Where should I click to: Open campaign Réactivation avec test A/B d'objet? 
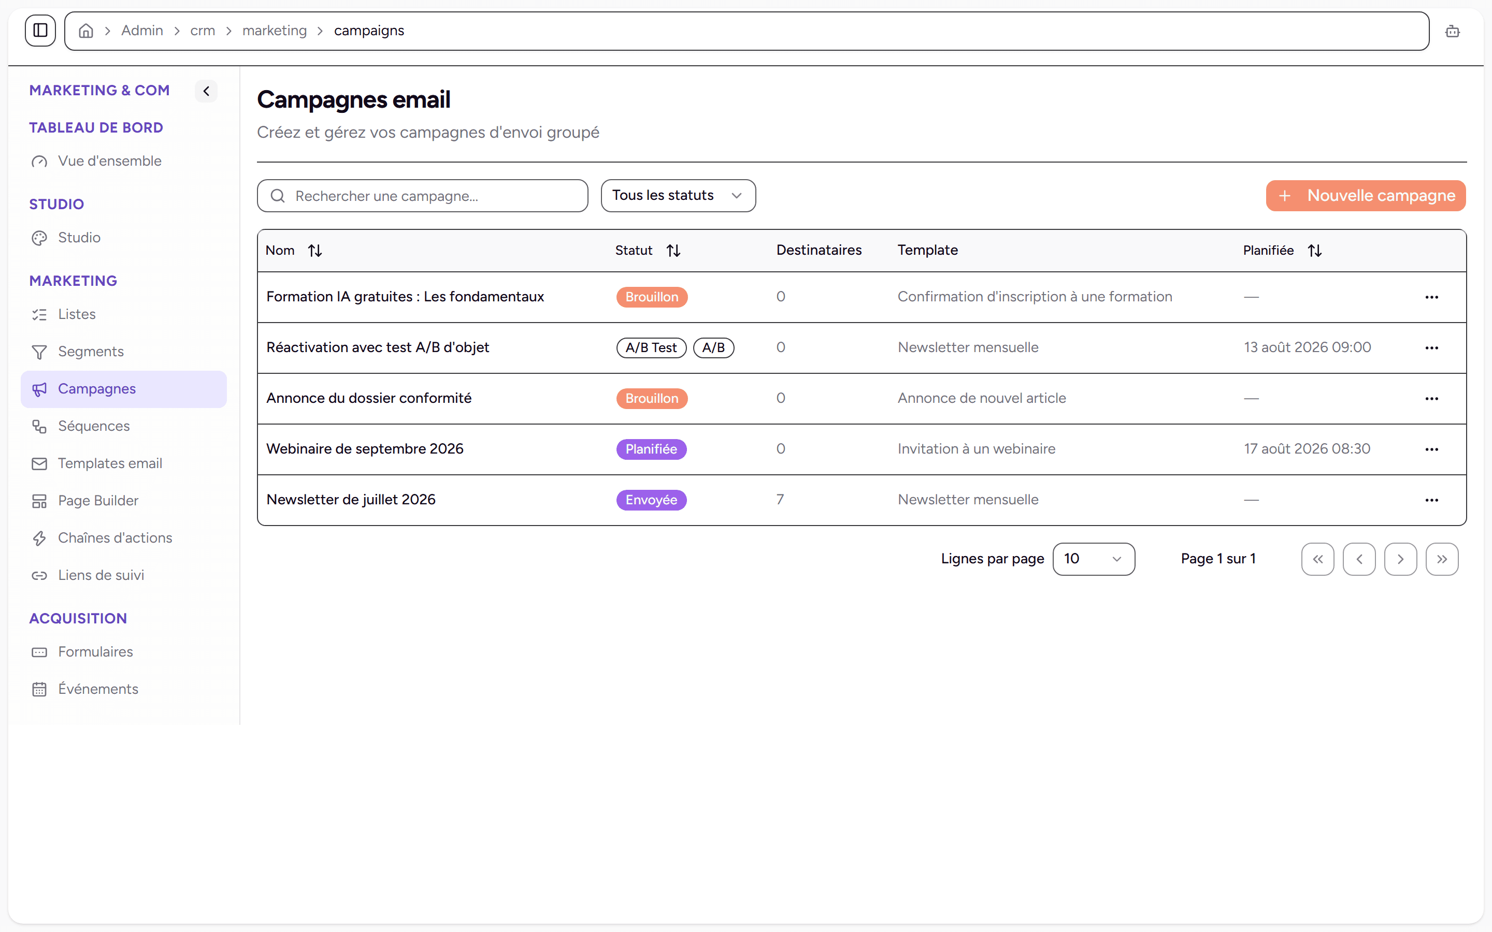click(x=377, y=347)
